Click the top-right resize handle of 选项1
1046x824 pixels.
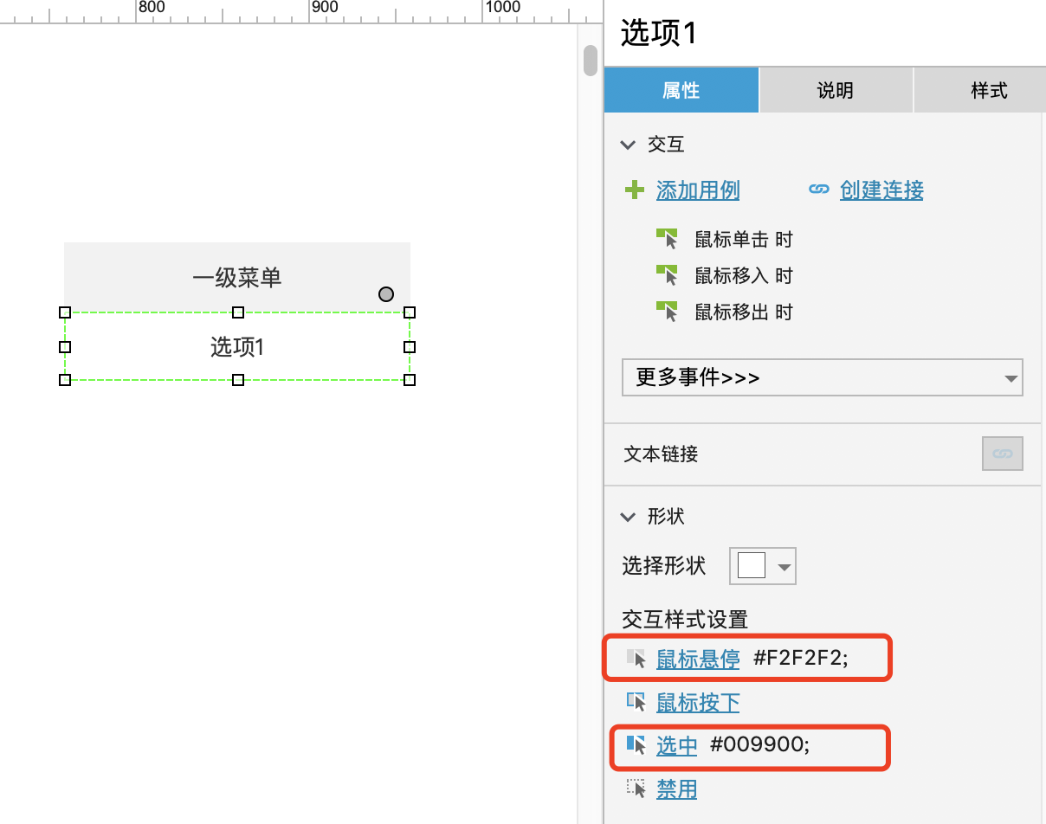410,312
